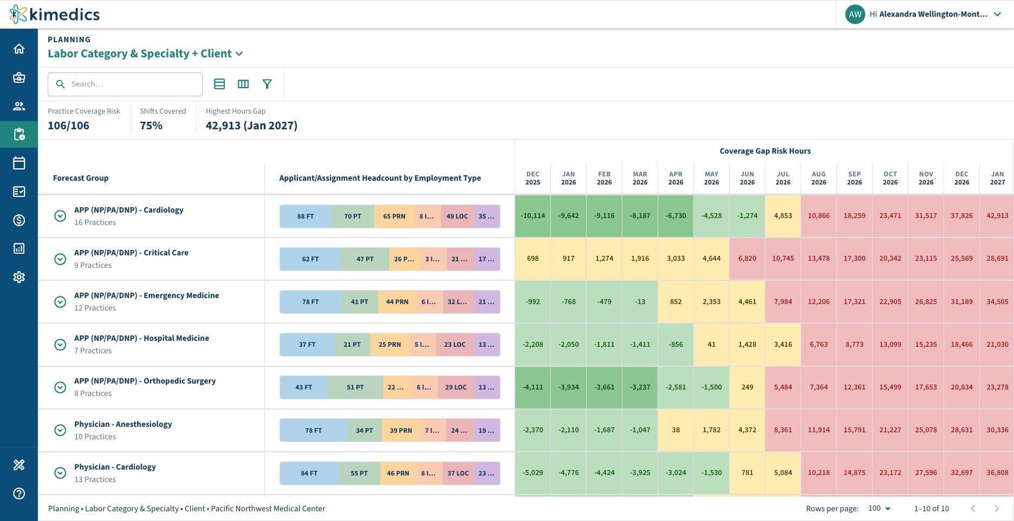Click the 88 FT segment for APP Cardiology
Image resolution: width=1014 pixels, height=521 pixels.
(305, 216)
